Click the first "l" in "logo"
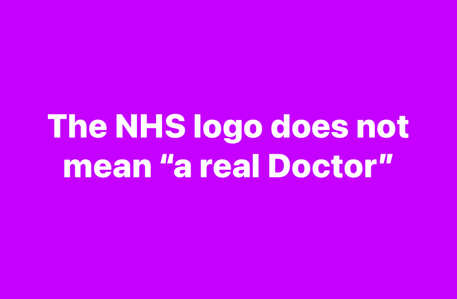The width and height of the screenshot is (457, 299). (197, 126)
